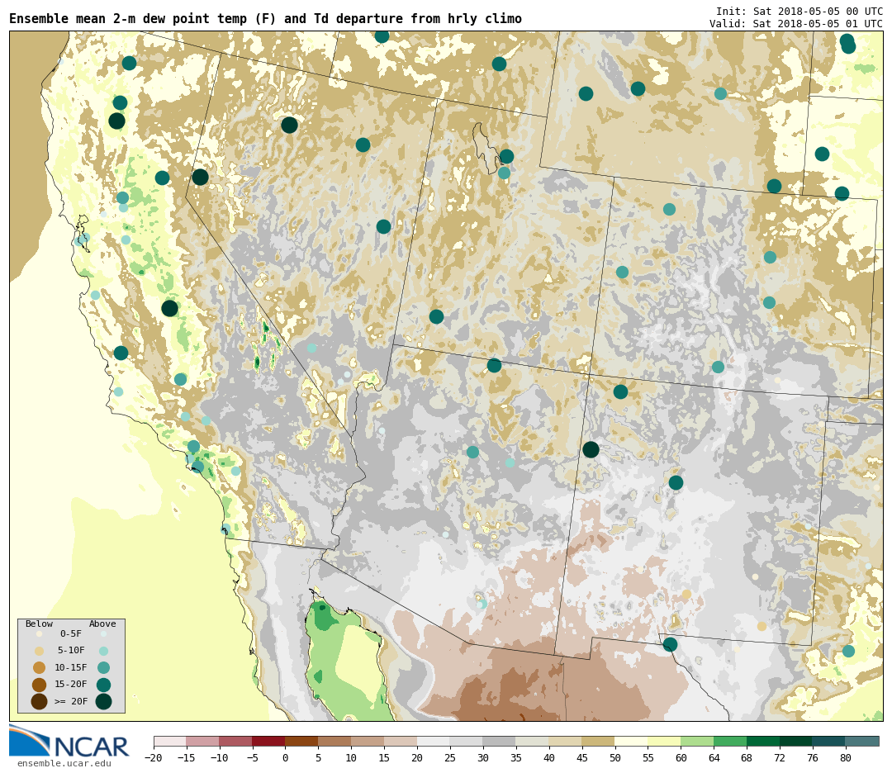Pick the 0 to 5 rust brown swatch
Viewport: 892px width, 773px height.
(302, 741)
